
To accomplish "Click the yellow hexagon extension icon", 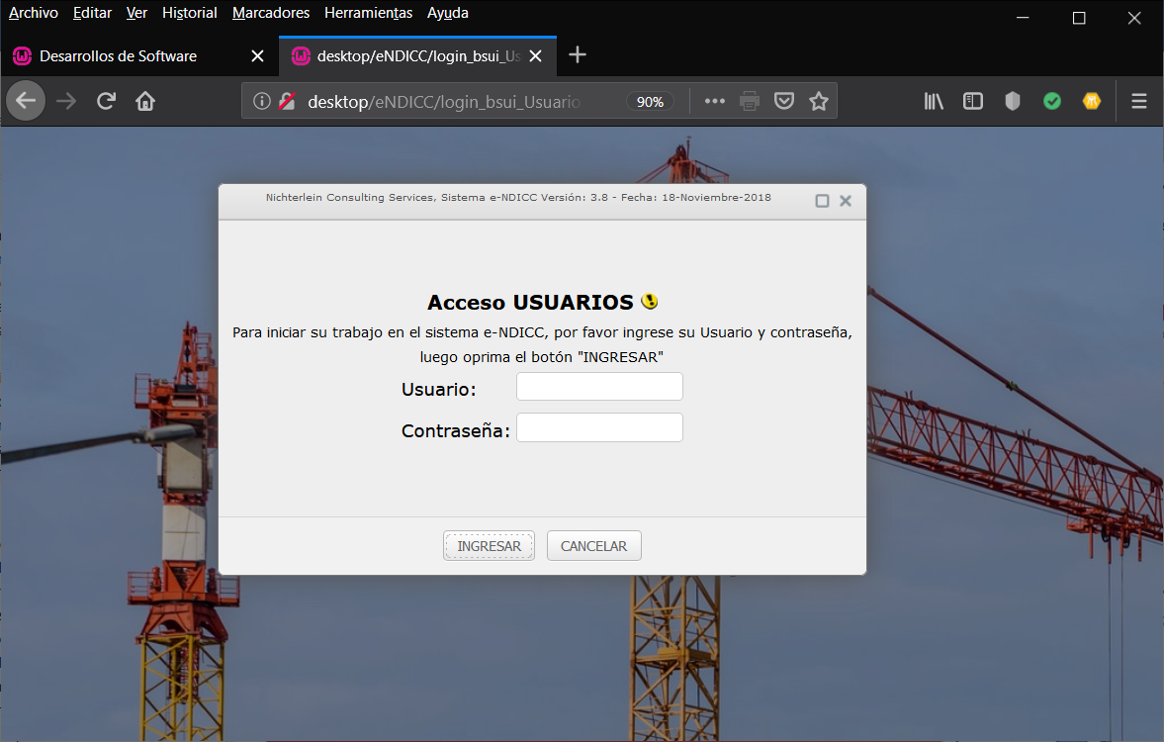I will [x=1092, y=101].
